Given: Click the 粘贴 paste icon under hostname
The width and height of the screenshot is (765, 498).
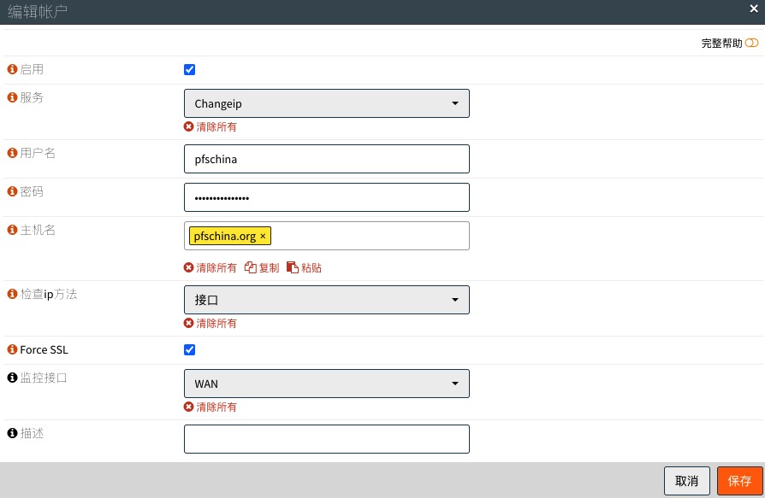Looking at the screenshot, I should (293, 268).
